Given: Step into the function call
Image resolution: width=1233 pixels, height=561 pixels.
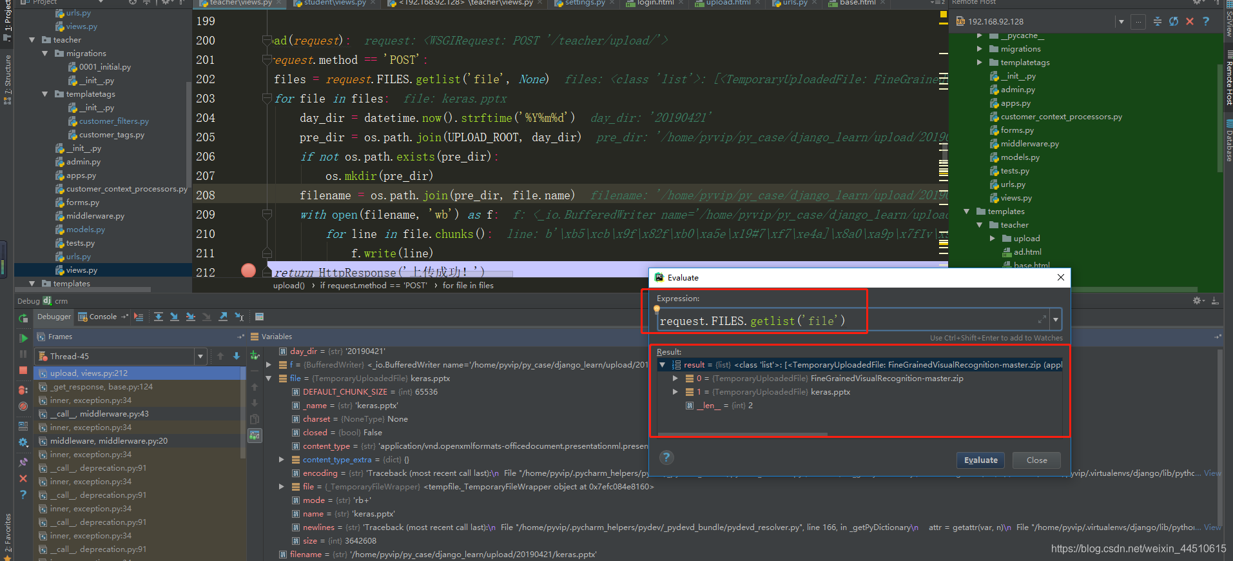Looking at the screenshot, I should [x=175, y=317].
